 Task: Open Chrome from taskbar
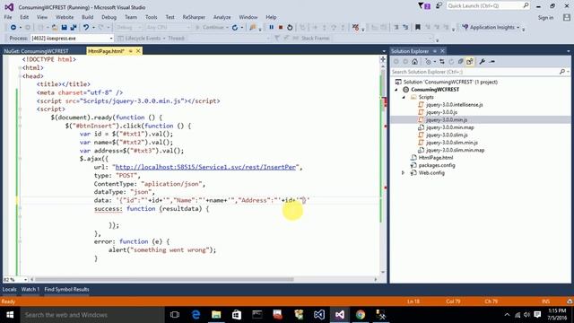361,315
